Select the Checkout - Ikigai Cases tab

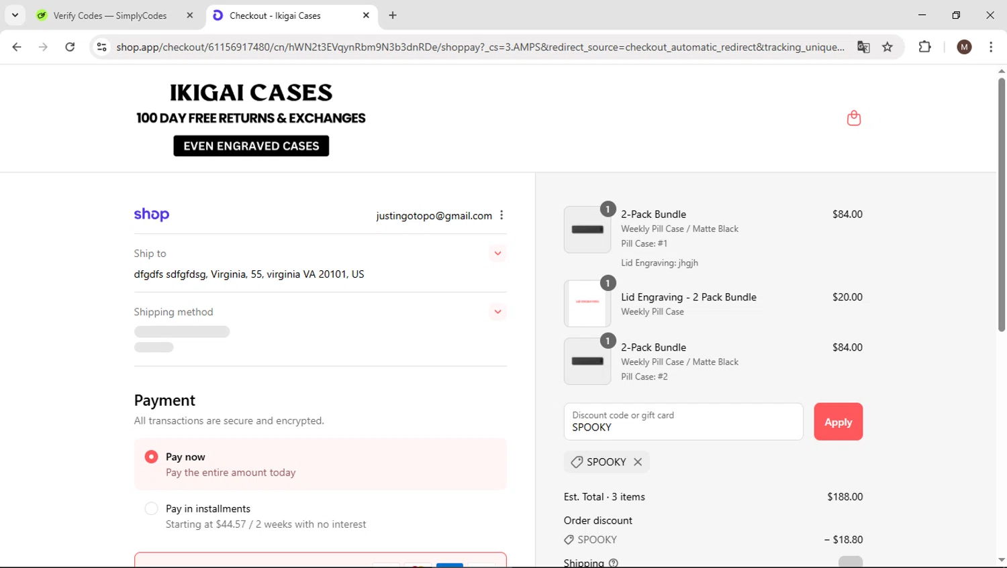[x=275, y=15]
